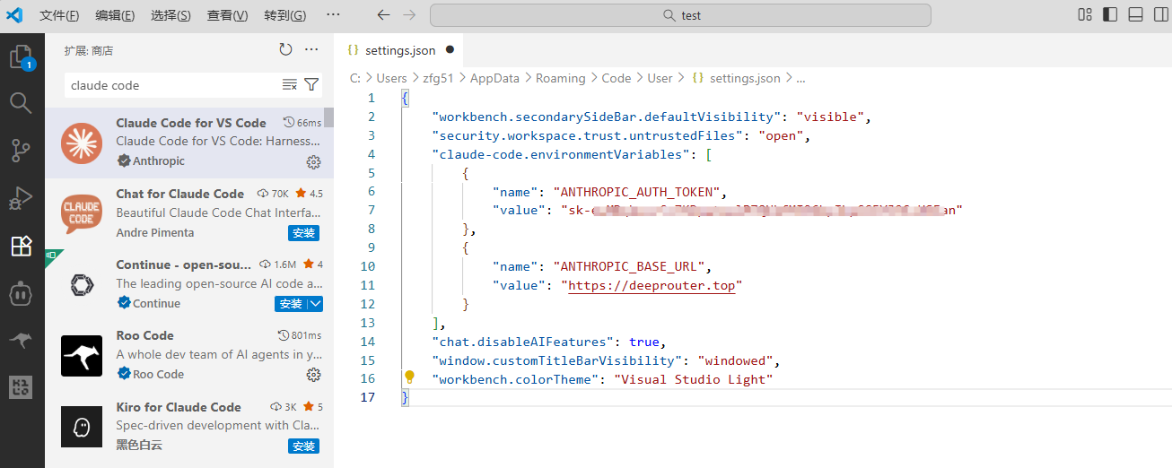Open the 查看(V) menu
This screenshot has width=1172, height=468.
tap(227, 15)
